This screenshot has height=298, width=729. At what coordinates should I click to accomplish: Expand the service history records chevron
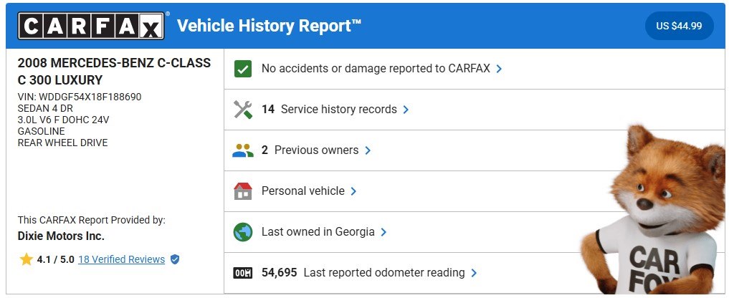406,110
